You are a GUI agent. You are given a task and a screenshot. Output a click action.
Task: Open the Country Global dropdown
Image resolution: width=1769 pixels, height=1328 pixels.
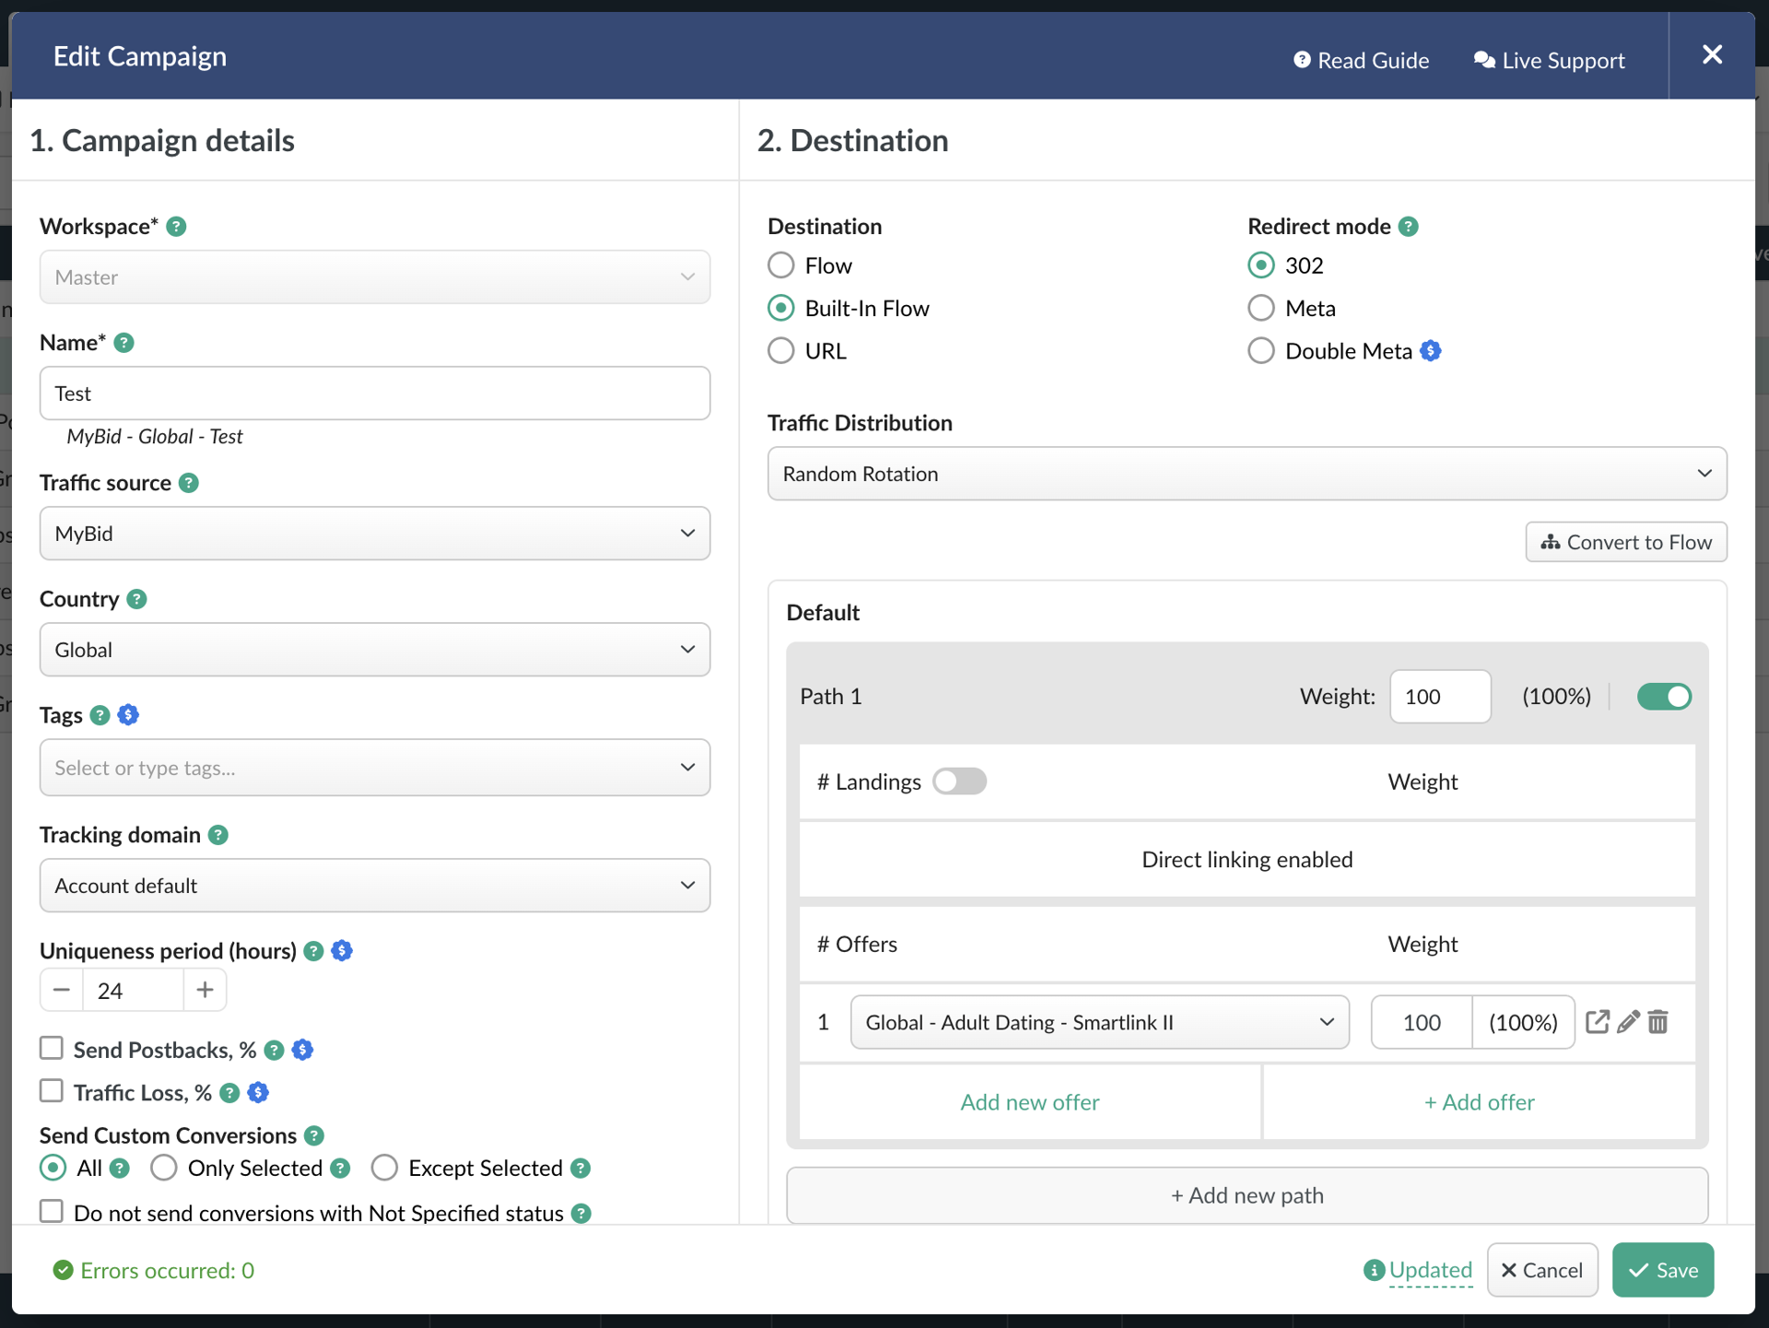(x=374, y=650)
